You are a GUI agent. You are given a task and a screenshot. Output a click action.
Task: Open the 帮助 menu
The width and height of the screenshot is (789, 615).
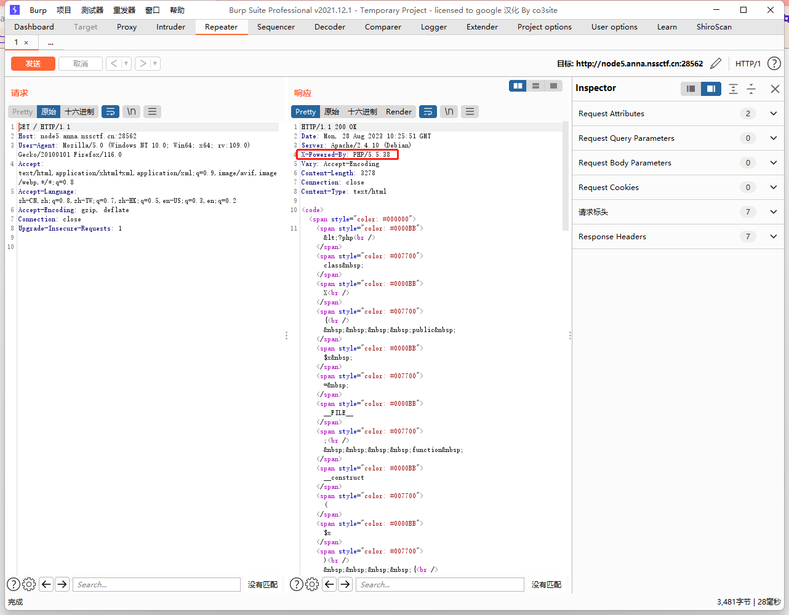coord(177,10)
